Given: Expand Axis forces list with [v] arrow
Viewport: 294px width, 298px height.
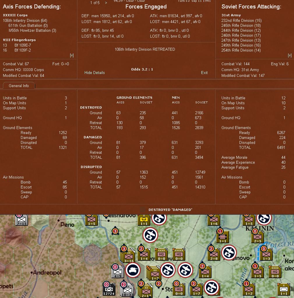Looking at the screenshot, I should (72, 55).
